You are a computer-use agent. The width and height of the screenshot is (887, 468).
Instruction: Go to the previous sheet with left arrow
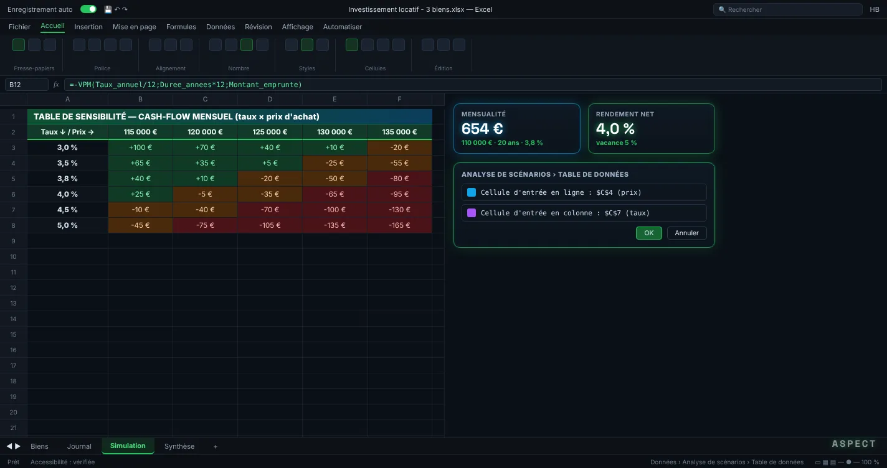coord(9,446)
